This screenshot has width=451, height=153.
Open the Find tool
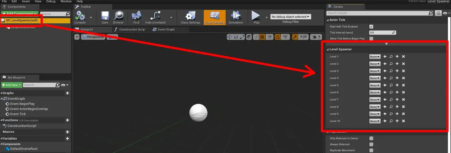136,17
